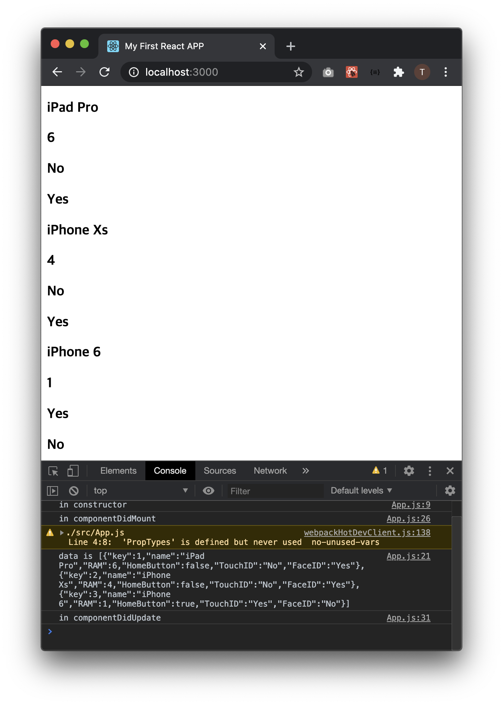Expand the ./src/App.js warning message

coord(62,532)
